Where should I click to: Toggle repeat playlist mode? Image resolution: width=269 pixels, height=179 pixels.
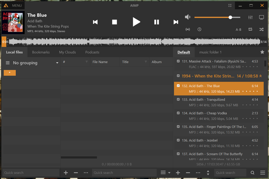click(250, 29)
